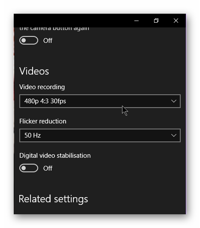Close the camera settings window

(176, 21)
